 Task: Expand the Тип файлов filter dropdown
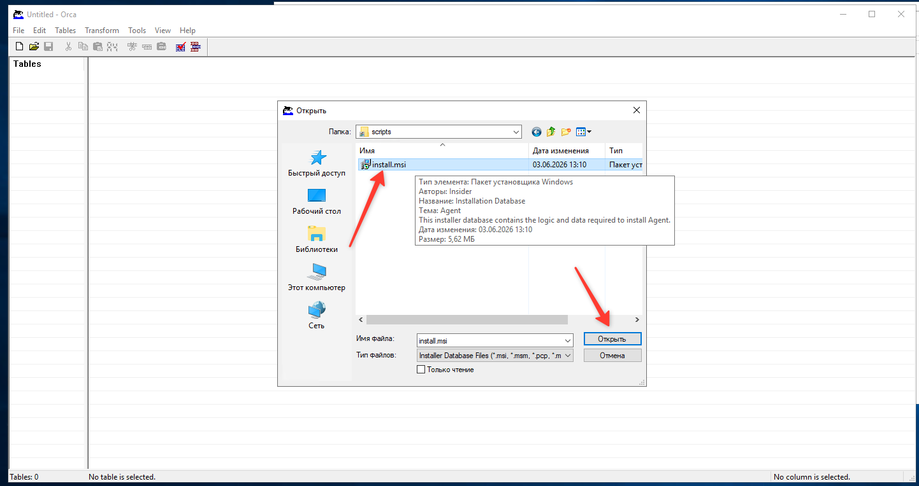tap(567, 356)
